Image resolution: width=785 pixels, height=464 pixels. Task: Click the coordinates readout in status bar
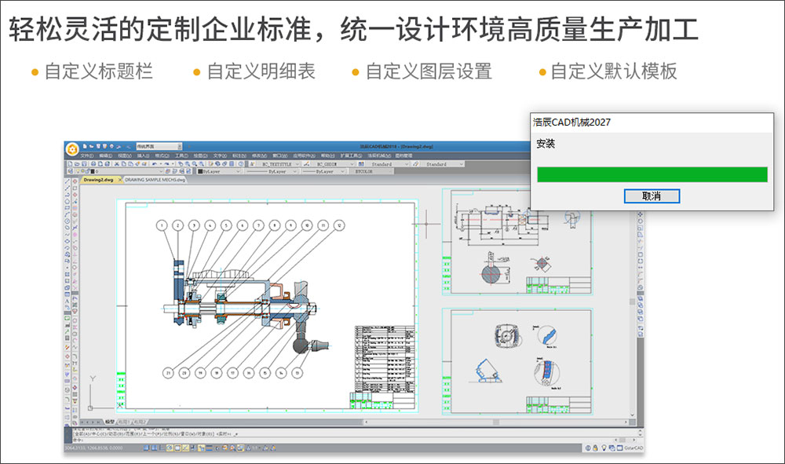[x=94, y=448]
